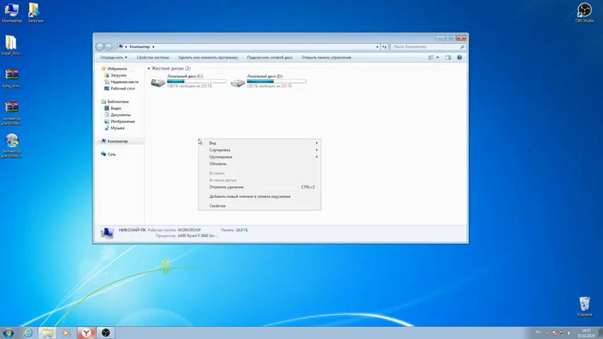
Task: Select the Активатор globe icon on the desktop
Action: tap(11, 145)
